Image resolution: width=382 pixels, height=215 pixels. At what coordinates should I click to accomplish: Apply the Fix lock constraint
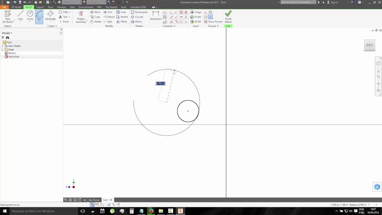tap(186, 12)
